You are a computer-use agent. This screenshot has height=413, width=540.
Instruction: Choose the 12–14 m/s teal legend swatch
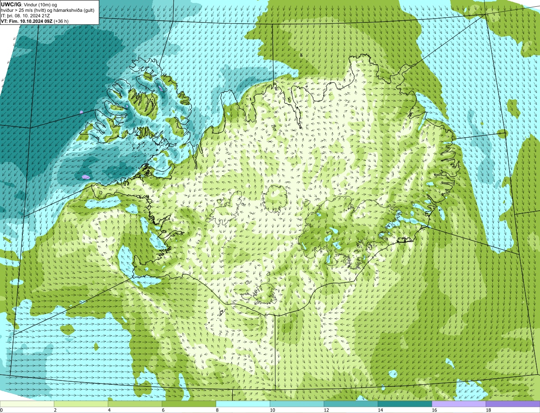(351, 404)
